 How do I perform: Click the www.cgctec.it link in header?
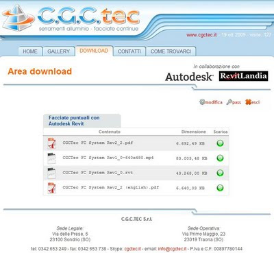(x=201, y=35)
